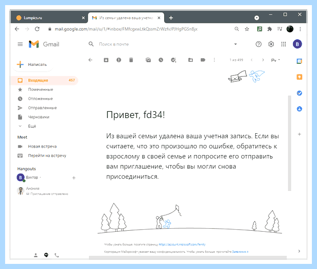Snooze this email with clock icon
The height and width of the screenshot is (269, 317).
click(161, 60)
